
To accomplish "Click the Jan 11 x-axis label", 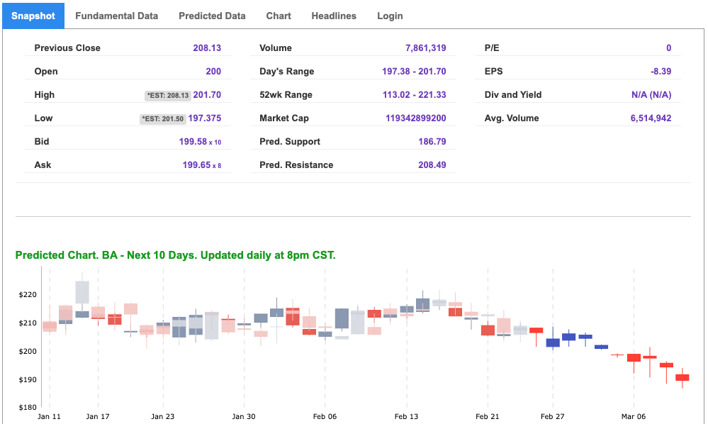I will [49, 416].
